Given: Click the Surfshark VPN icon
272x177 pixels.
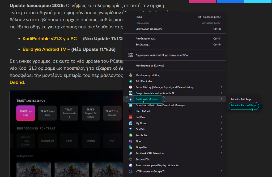Looking at the screenshot, I should tap(131, 153).
